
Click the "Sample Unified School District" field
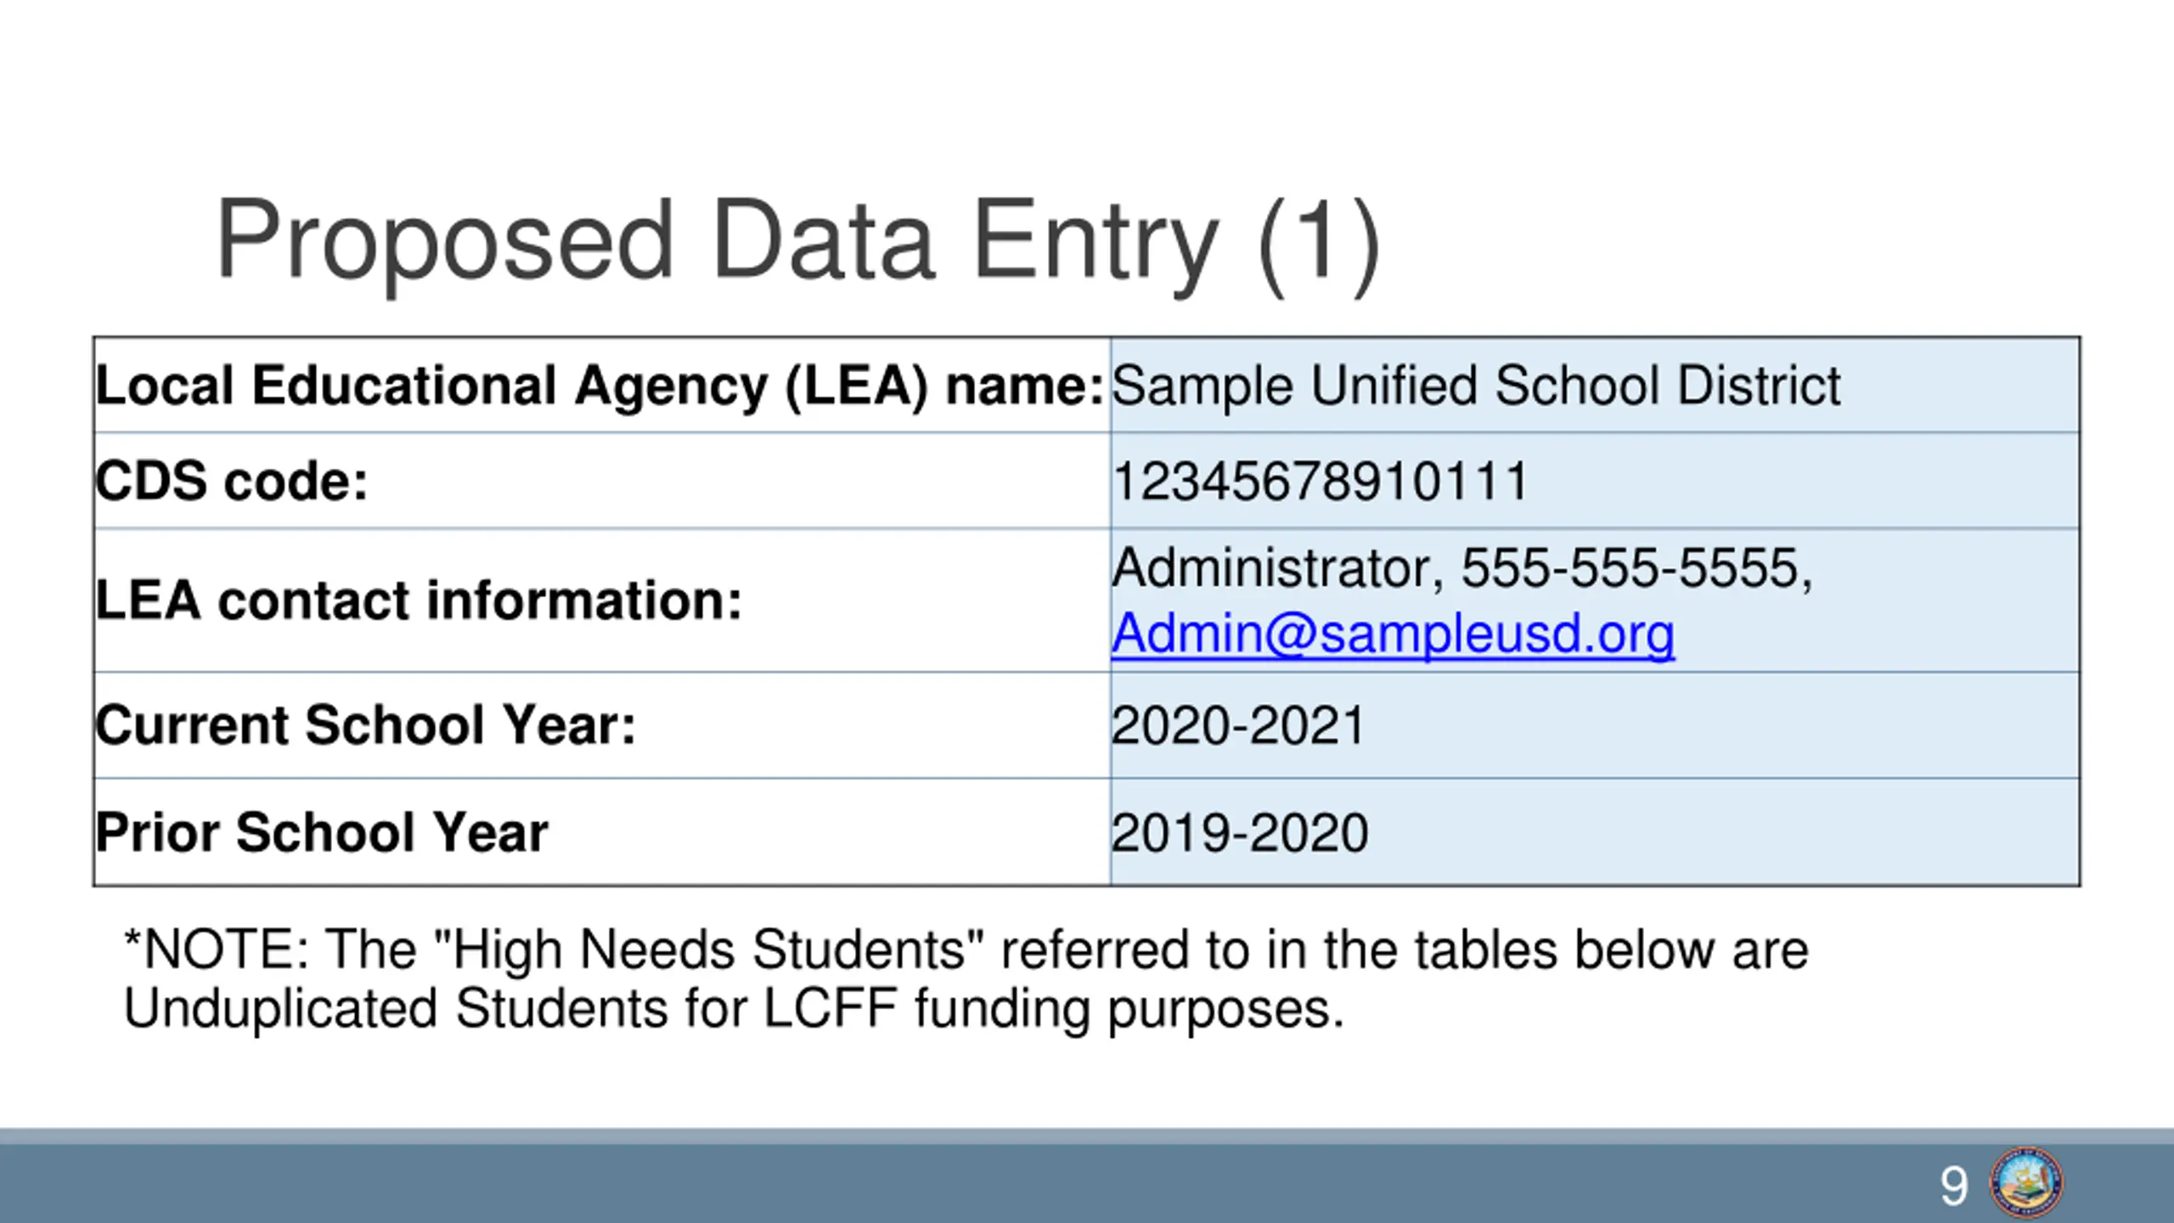click(x=1476, y=386)
